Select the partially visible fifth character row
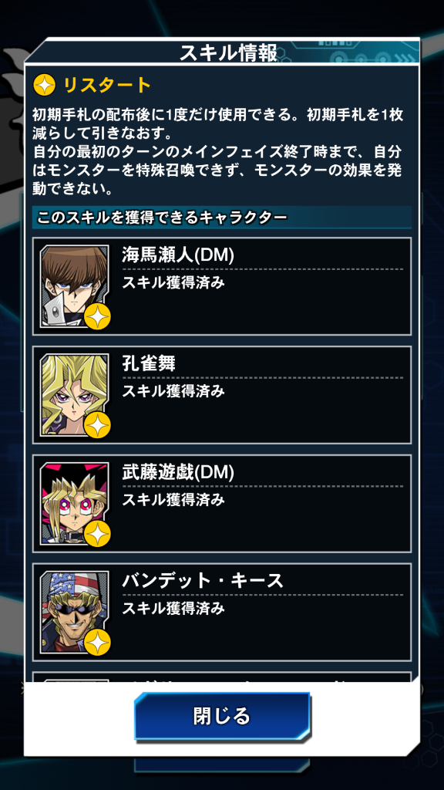Image resolution: width=444 pixels, height=790 pixels. pos(222,677)
